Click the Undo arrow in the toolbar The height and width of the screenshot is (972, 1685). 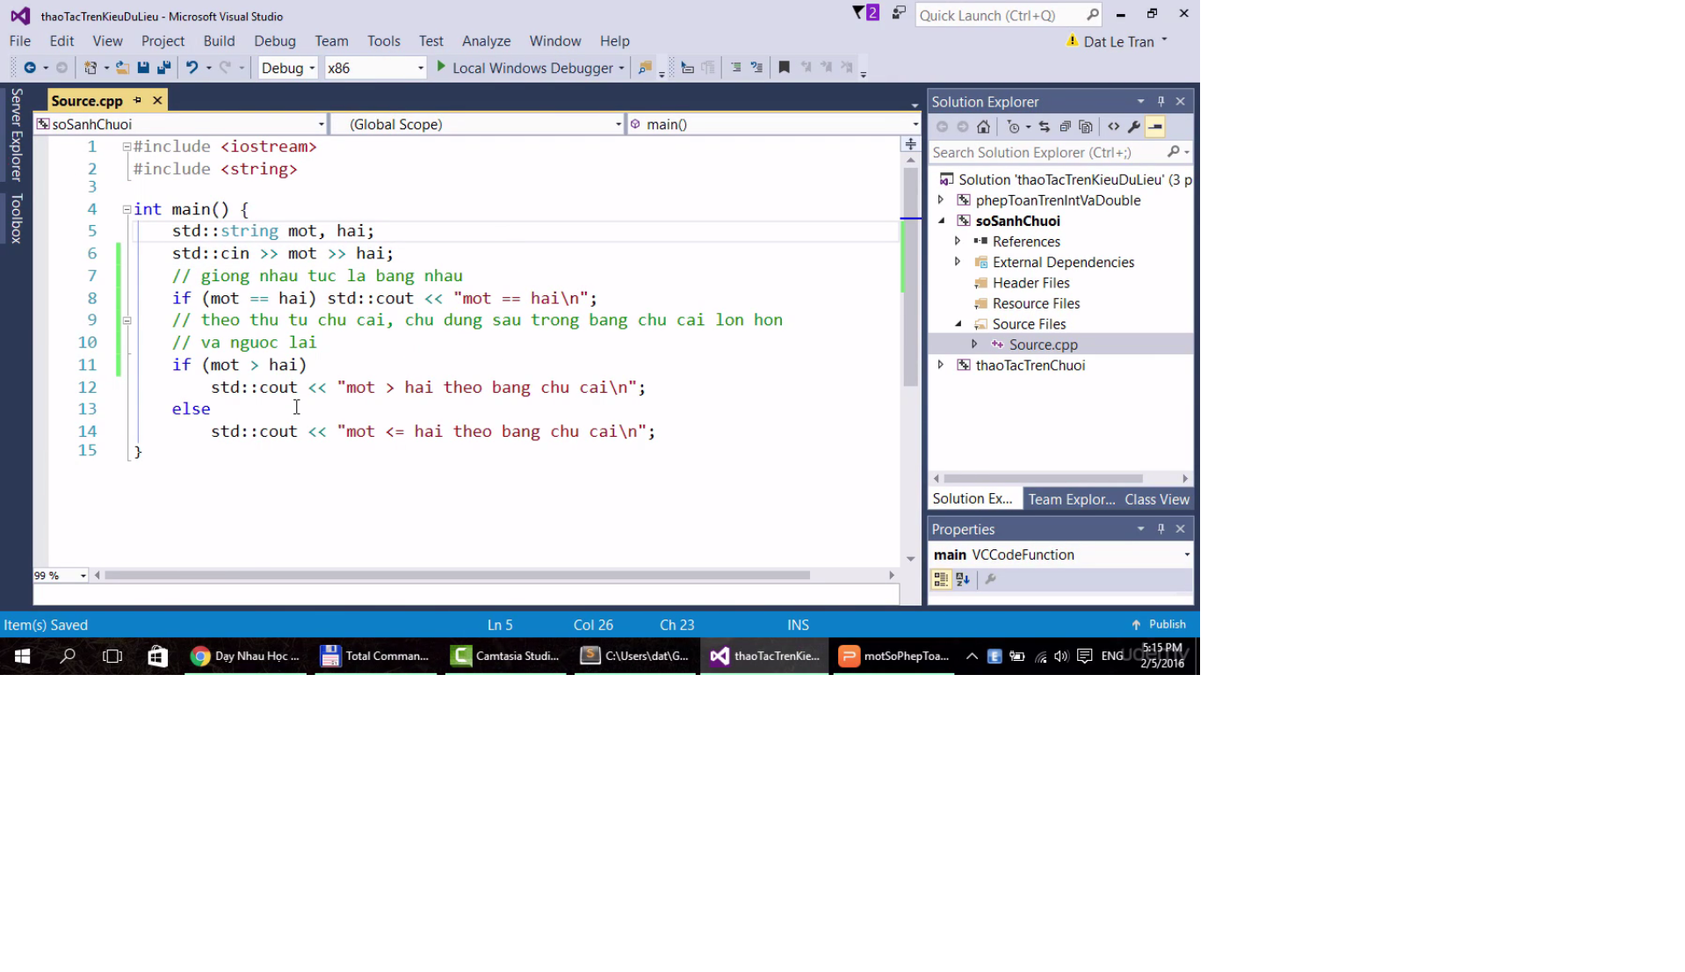[x=192, y=68]
